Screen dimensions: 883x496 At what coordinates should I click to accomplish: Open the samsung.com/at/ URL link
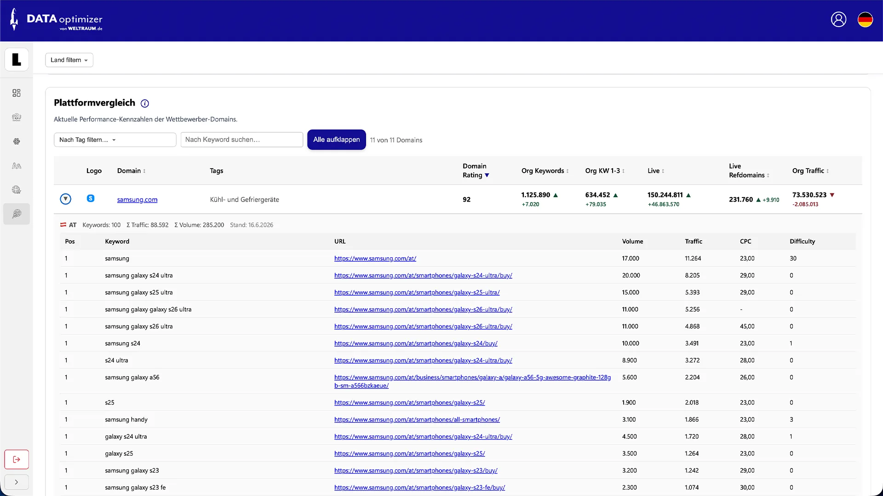(375, 259)
